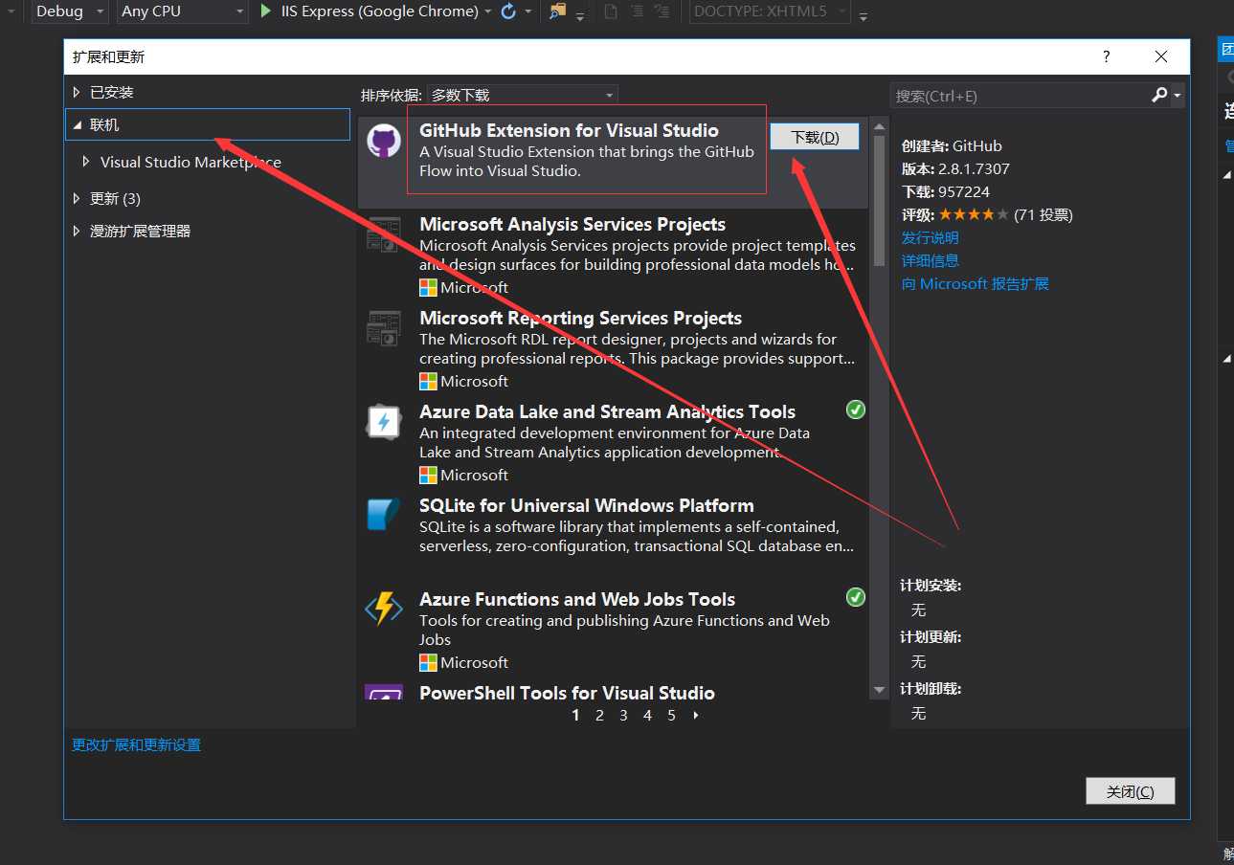The image size is (1234, 865).
Task: Open the refresh icon dropdown arrow
Action: tap(527, 11)
